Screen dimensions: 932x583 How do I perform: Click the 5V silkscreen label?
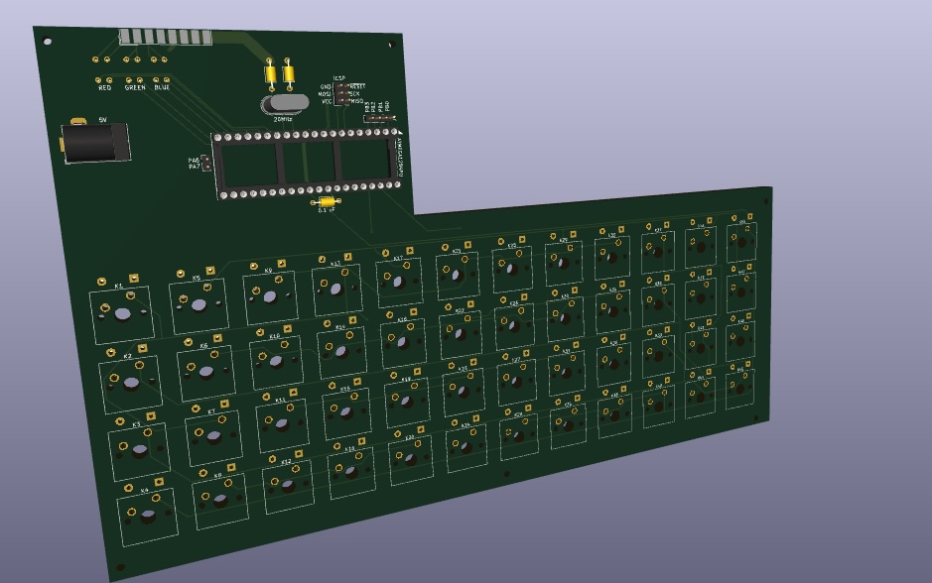pyautogui.click(x=102, y=120)
